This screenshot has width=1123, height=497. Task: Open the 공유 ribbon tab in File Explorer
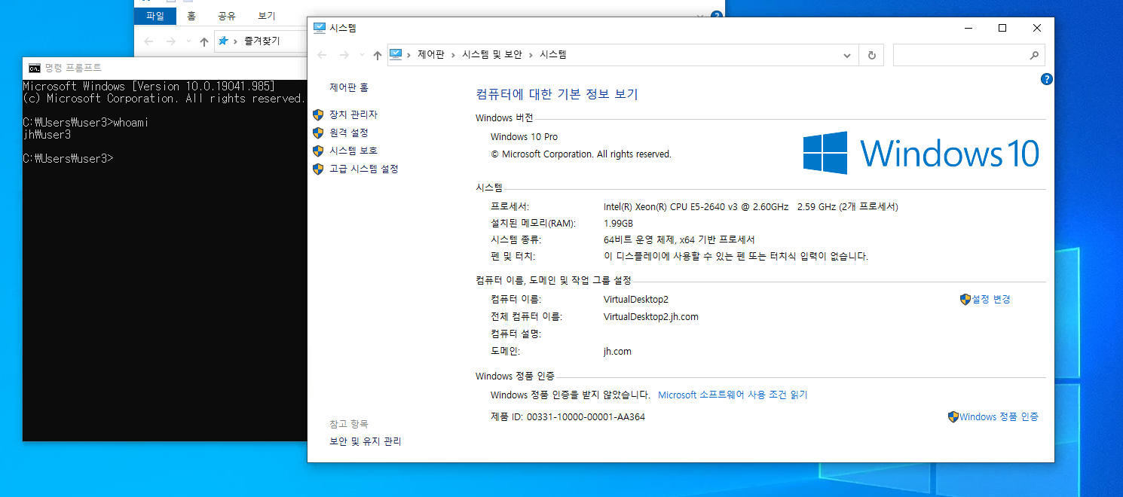click(x=227, y=16)
